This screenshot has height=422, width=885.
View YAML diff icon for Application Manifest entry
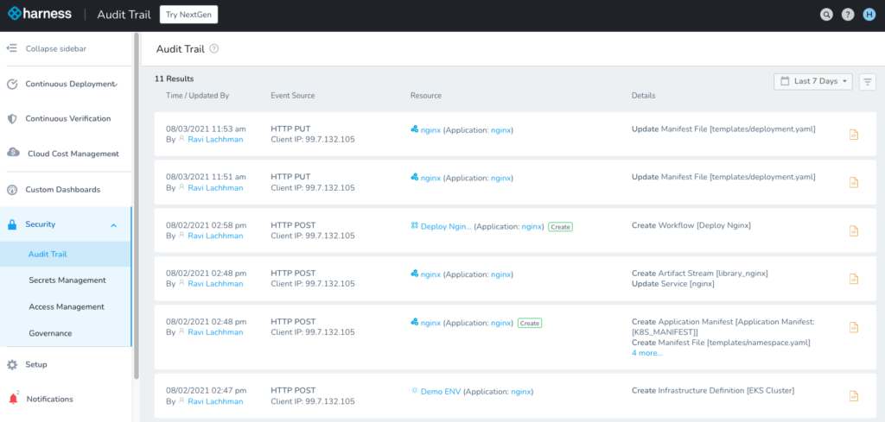[x=854, y=327]
